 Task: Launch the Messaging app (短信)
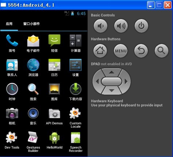pyautogui.click(x=54, y=43)
